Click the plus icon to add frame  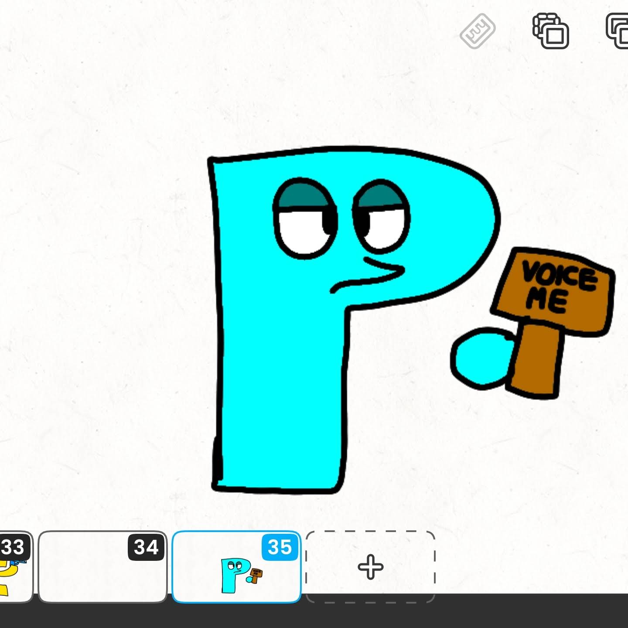(370, 567)
